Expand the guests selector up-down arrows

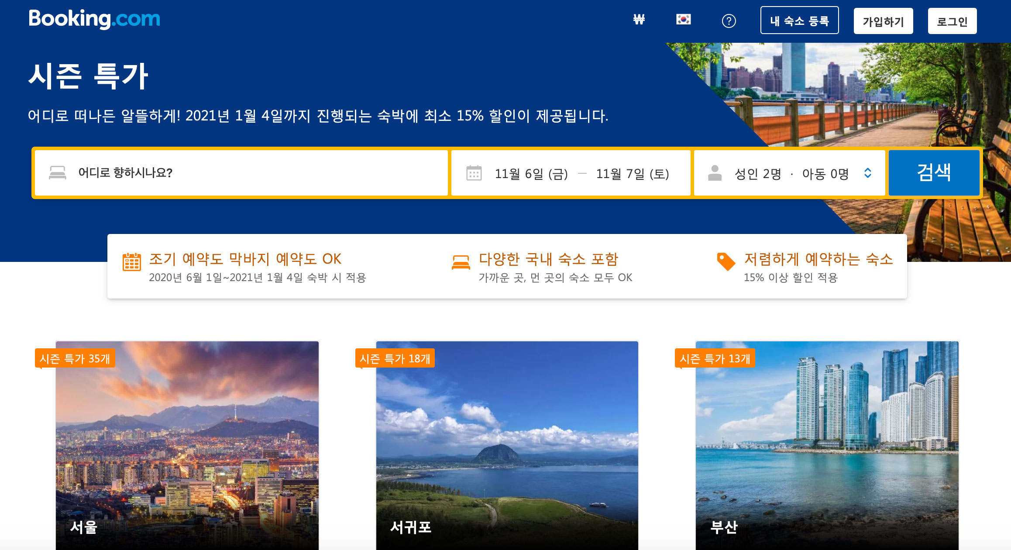coord(868,173)
